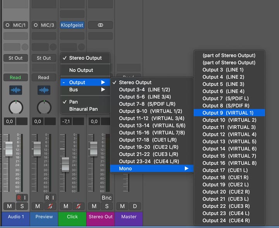
Task: Open the Preview channel waveform icon
Action: tap(44, 90)
